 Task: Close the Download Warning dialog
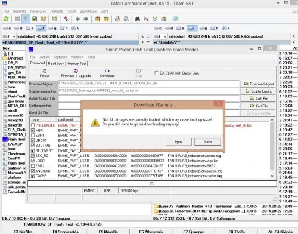[219, 104]
